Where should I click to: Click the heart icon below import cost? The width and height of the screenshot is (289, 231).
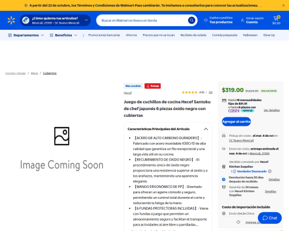coord(239,222)
